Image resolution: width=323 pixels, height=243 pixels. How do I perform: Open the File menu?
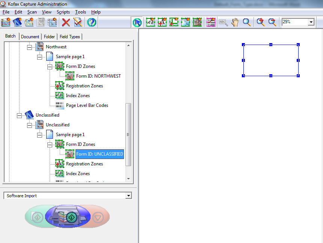click(6, 12)
